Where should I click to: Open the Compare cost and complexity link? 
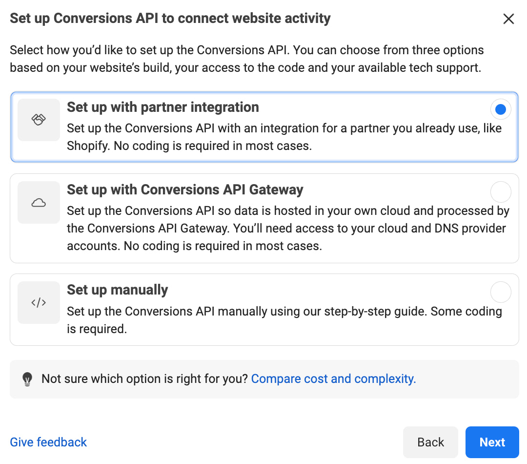(333, 379)
